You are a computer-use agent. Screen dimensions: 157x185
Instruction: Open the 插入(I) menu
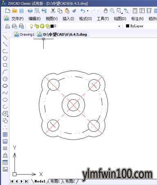[68, 19]
